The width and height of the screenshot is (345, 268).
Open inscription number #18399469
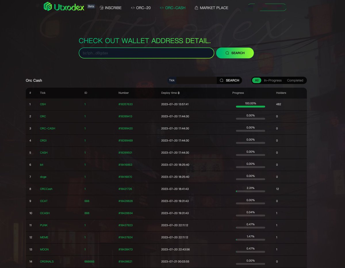126,141
